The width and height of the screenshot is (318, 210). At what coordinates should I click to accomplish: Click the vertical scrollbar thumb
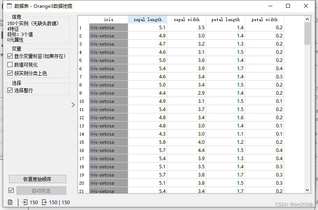[307, 34]
